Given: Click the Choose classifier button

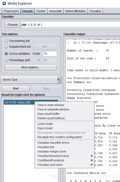Looking at the screenshot, I should pyautogui.click(x=12, y=25).
